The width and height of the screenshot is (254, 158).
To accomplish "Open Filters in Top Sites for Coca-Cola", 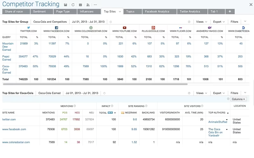I will [x=234, y=93].
